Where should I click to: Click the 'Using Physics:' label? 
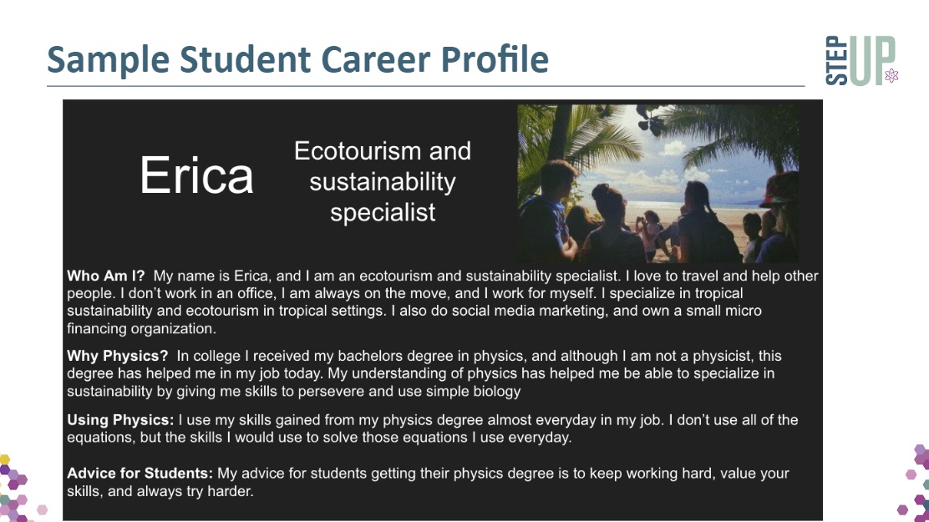(120, 419)
